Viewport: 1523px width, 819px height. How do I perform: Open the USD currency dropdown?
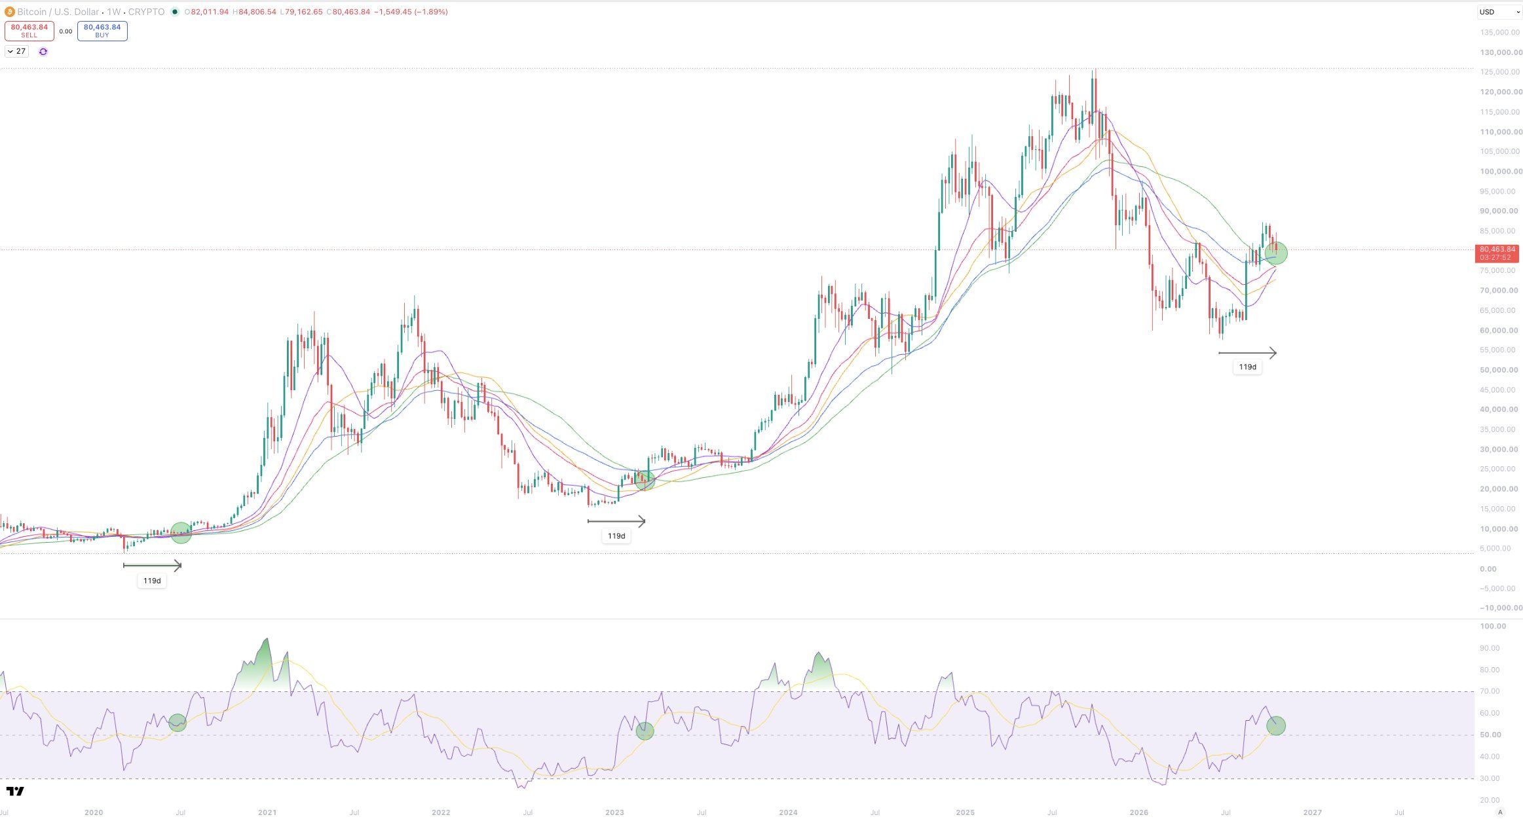[1499, 12]
